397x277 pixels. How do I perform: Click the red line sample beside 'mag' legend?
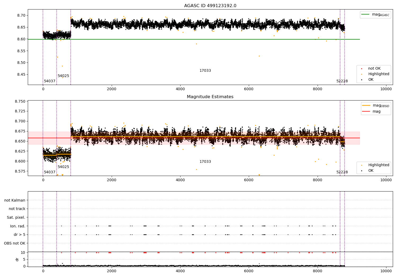point(366,111)
